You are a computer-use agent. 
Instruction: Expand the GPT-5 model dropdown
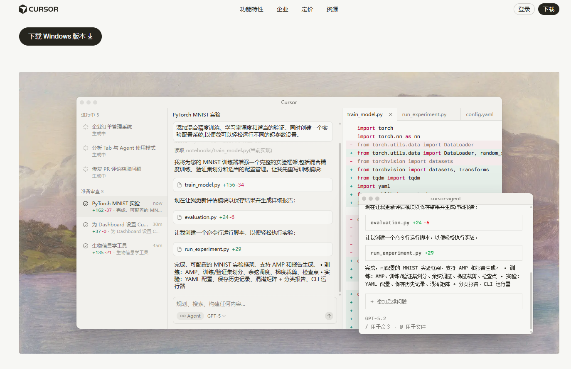217,316
